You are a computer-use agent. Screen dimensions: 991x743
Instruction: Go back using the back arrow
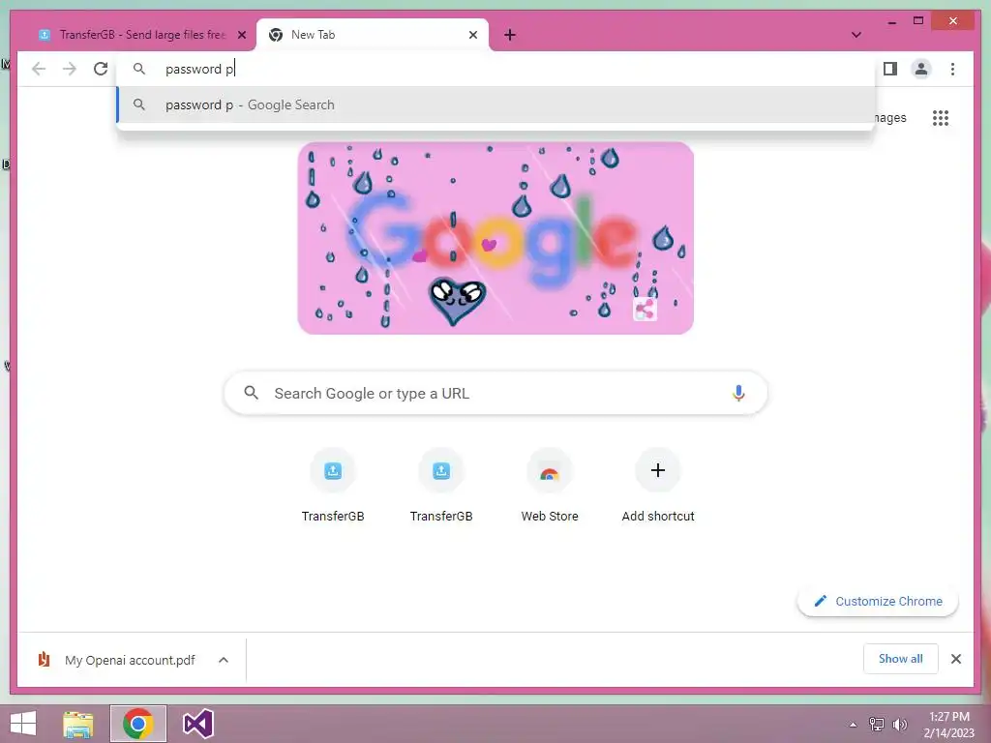pyautogui.click(x=39, y=69)
